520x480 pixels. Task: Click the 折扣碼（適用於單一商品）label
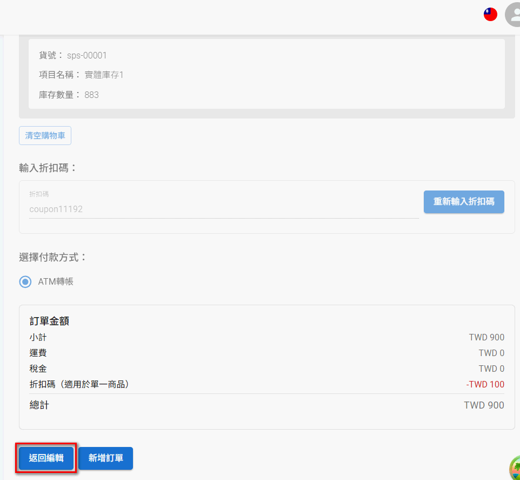[79, 384]
